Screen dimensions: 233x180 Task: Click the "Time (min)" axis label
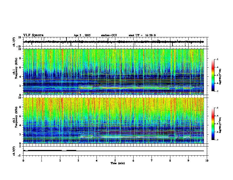(118, 163)
